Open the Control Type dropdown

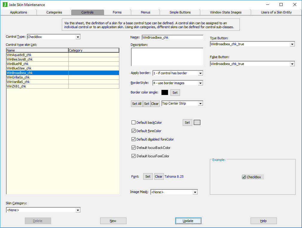click(78, 37)
